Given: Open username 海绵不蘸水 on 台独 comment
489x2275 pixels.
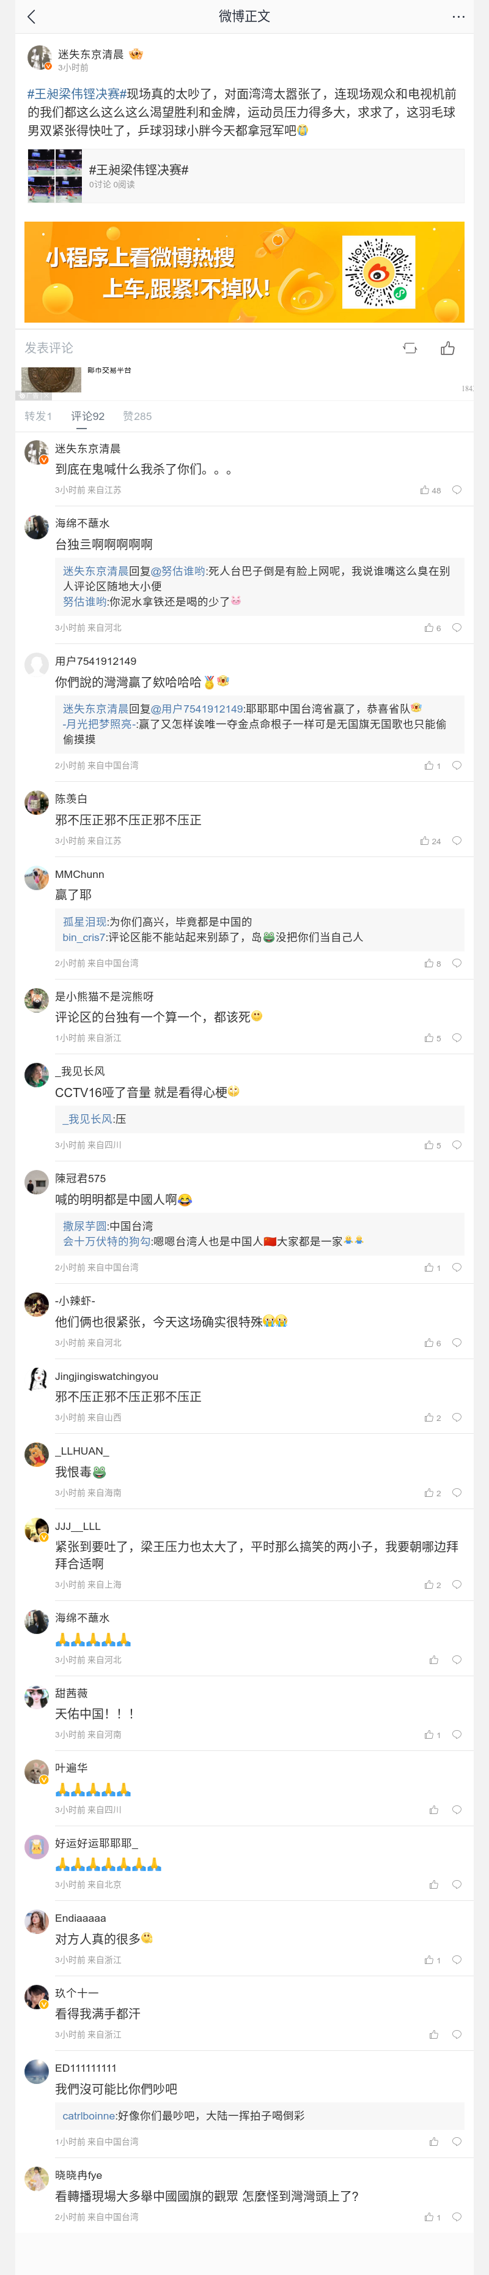Looking at the screenshot, I should point(82,523).
